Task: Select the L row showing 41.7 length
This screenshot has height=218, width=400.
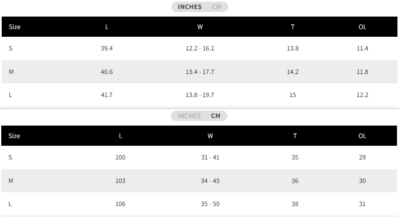Action: click(200, 95)
